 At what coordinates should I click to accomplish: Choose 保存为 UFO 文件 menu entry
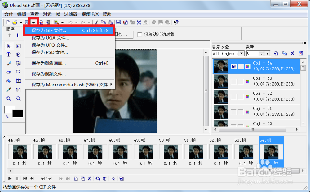(69, 45)
